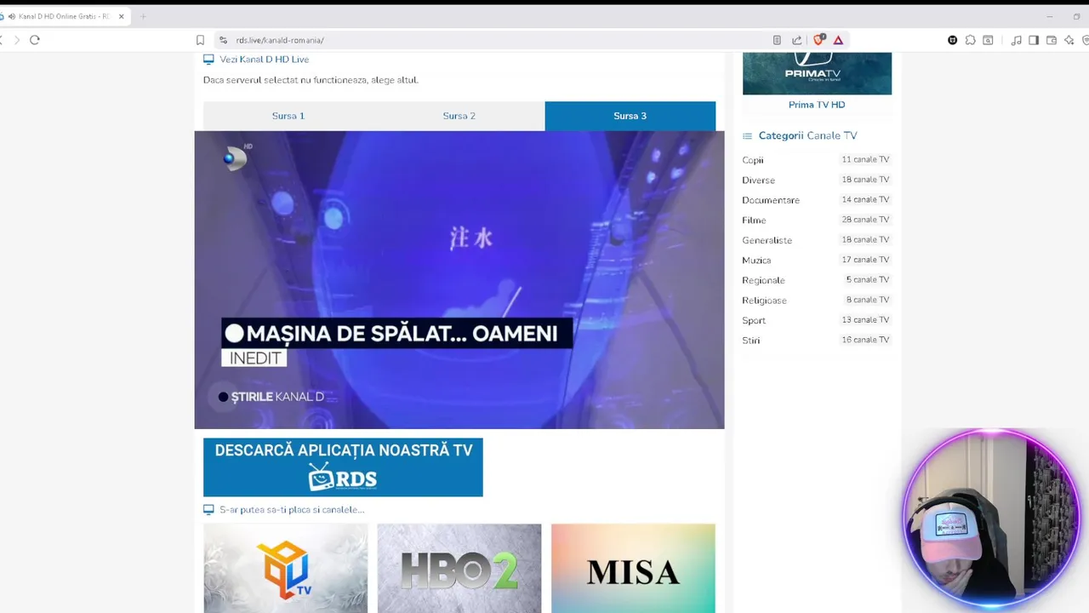Click the share page icon
Screen dimensions: 1089x613
click(797, 40)
